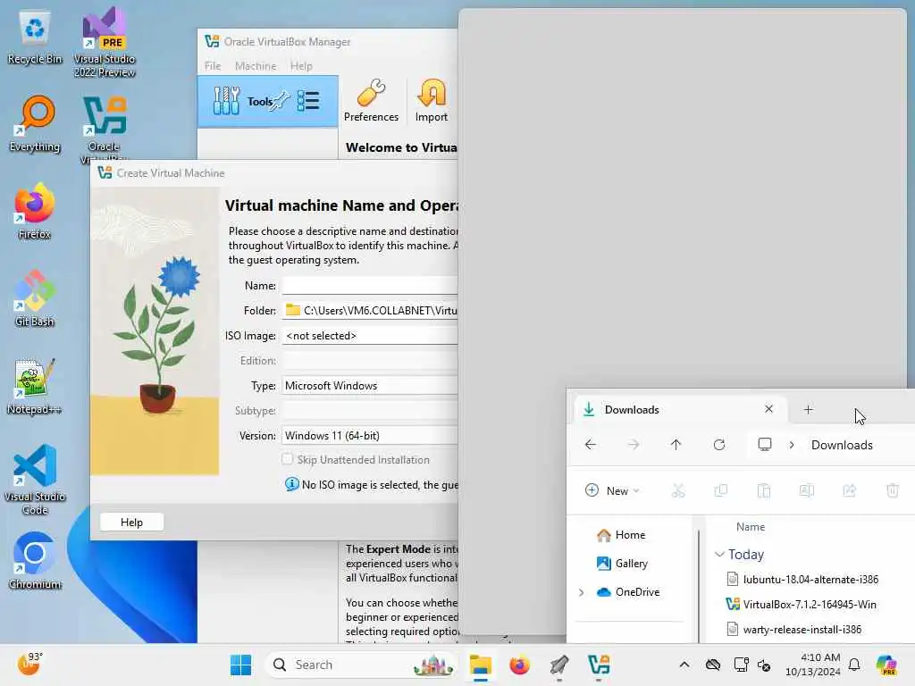Open Git Bash desktop shortcut
Image resolution: width=915 pixels, height=686 pixels.
coord(35,298)
